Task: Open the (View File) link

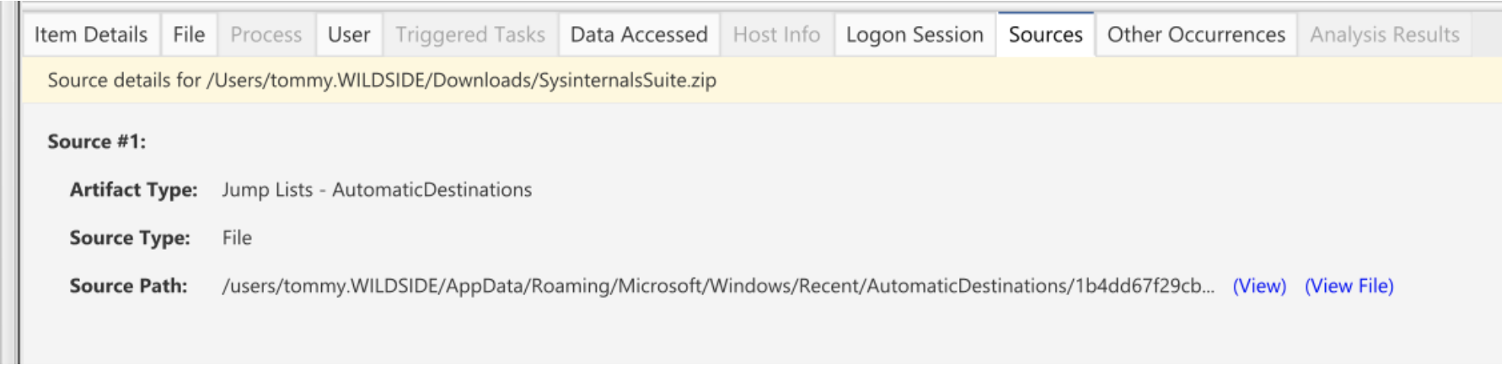Action: coord(1349,286)
